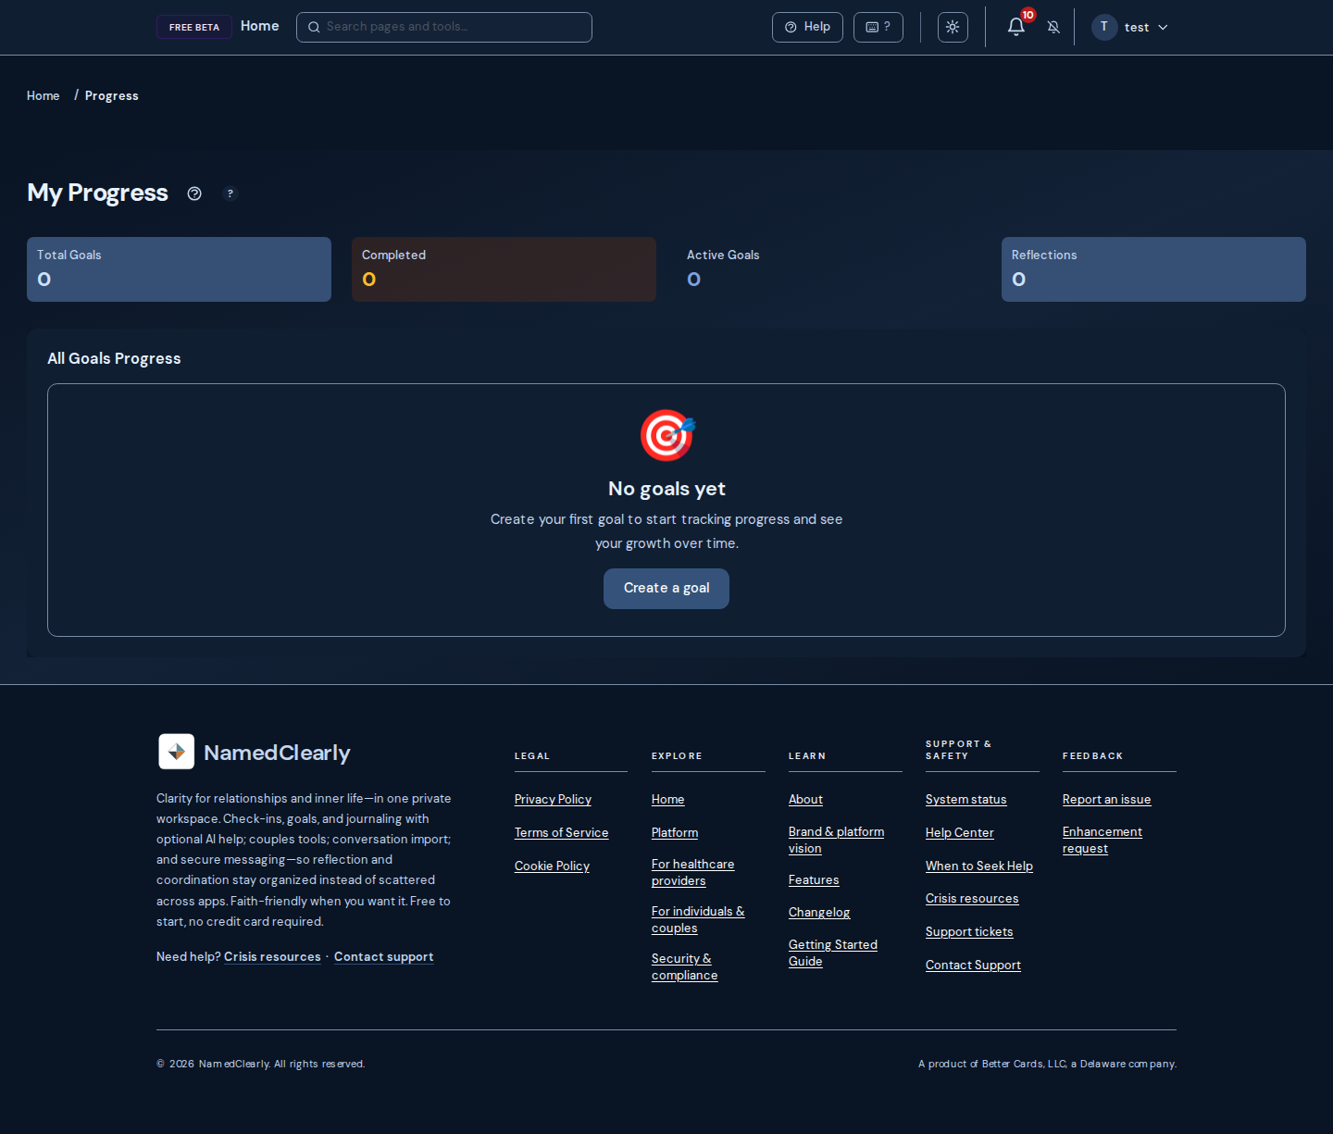Open Features link in footer

(814, 879)
